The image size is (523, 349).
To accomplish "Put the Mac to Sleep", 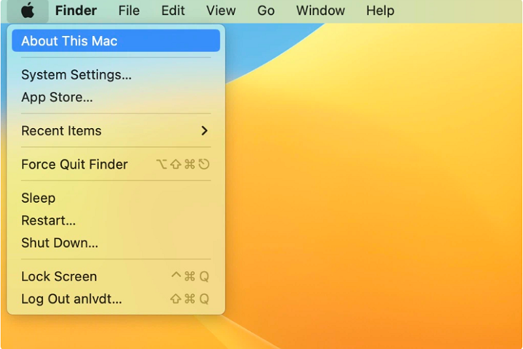I will tap(116, 198).
